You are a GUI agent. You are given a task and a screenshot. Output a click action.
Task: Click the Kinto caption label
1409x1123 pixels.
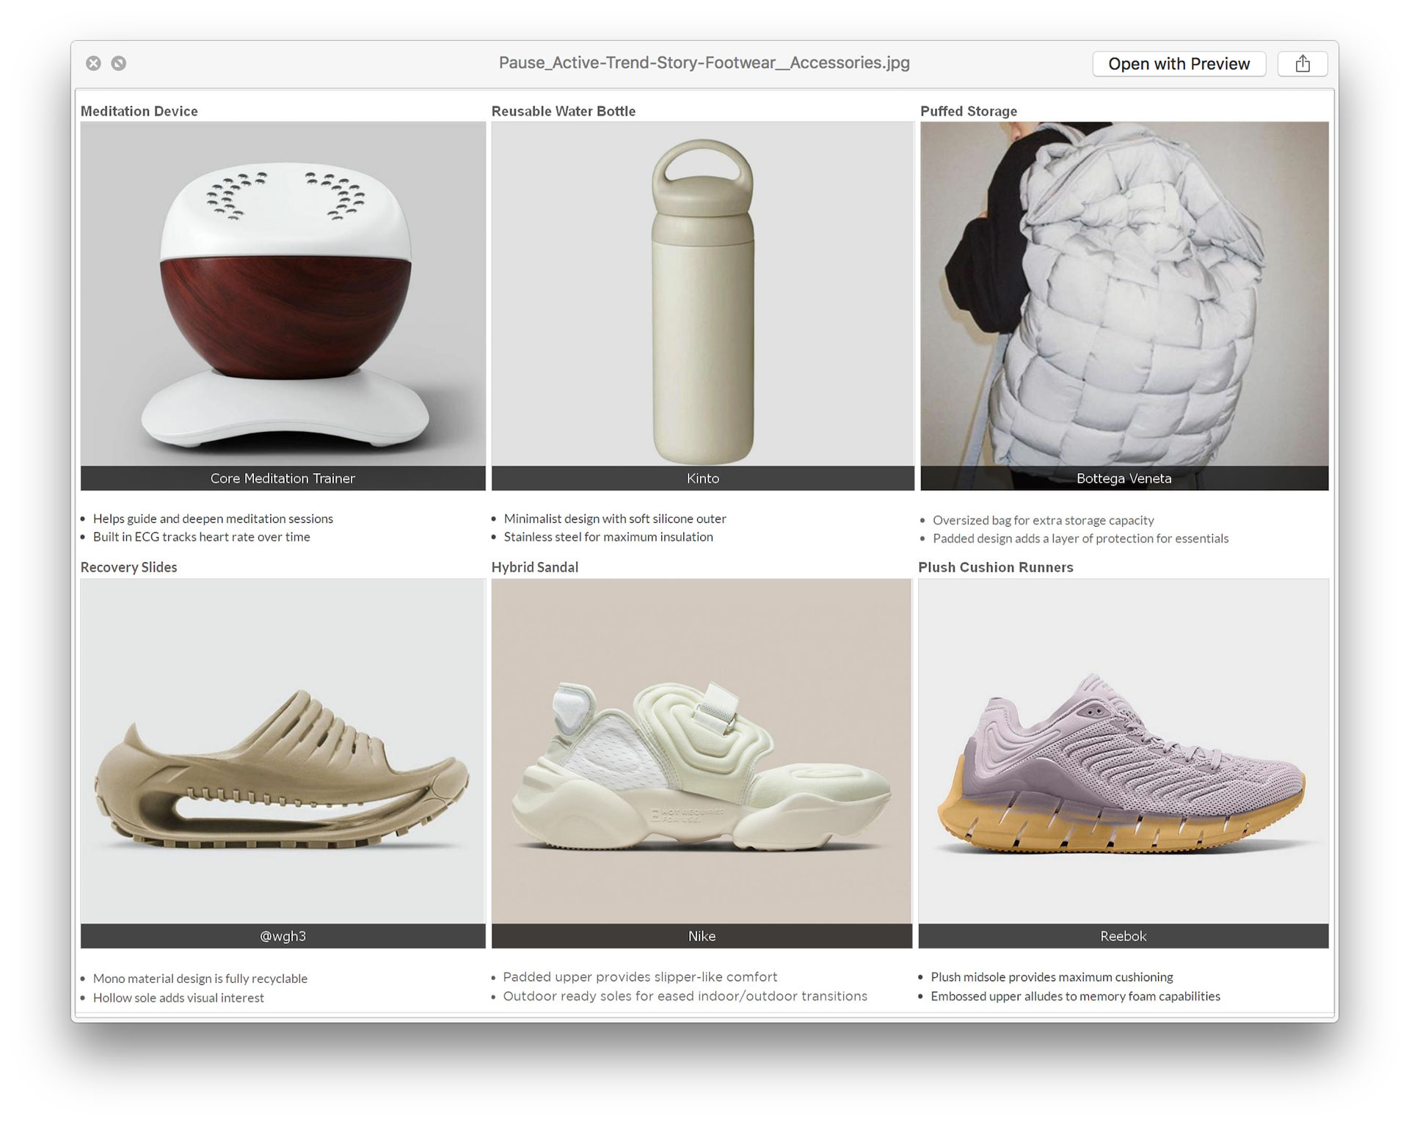703,478
